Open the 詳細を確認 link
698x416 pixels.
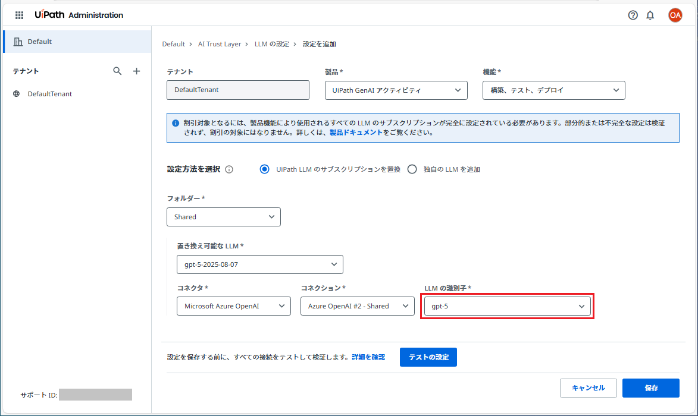pyautogui.click(x=368, y=357)
